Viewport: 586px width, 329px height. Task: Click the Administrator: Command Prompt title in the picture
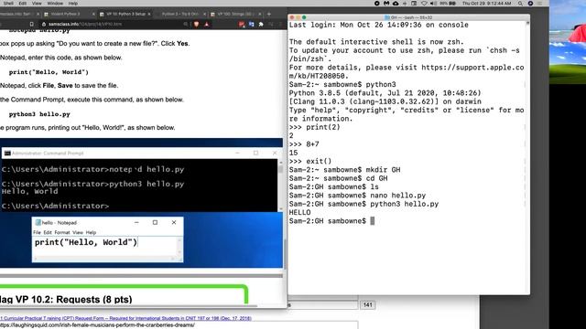coord(48,153)
